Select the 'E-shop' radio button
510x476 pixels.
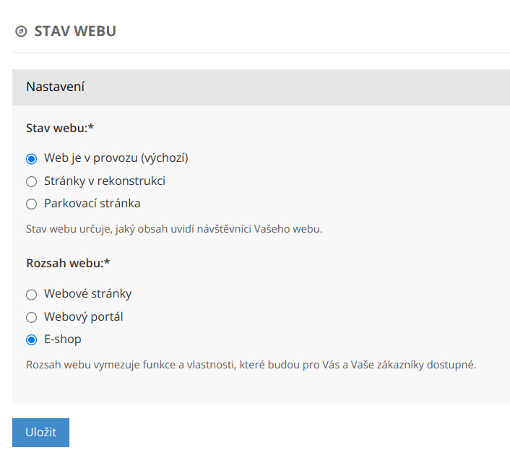click(31, 339)
